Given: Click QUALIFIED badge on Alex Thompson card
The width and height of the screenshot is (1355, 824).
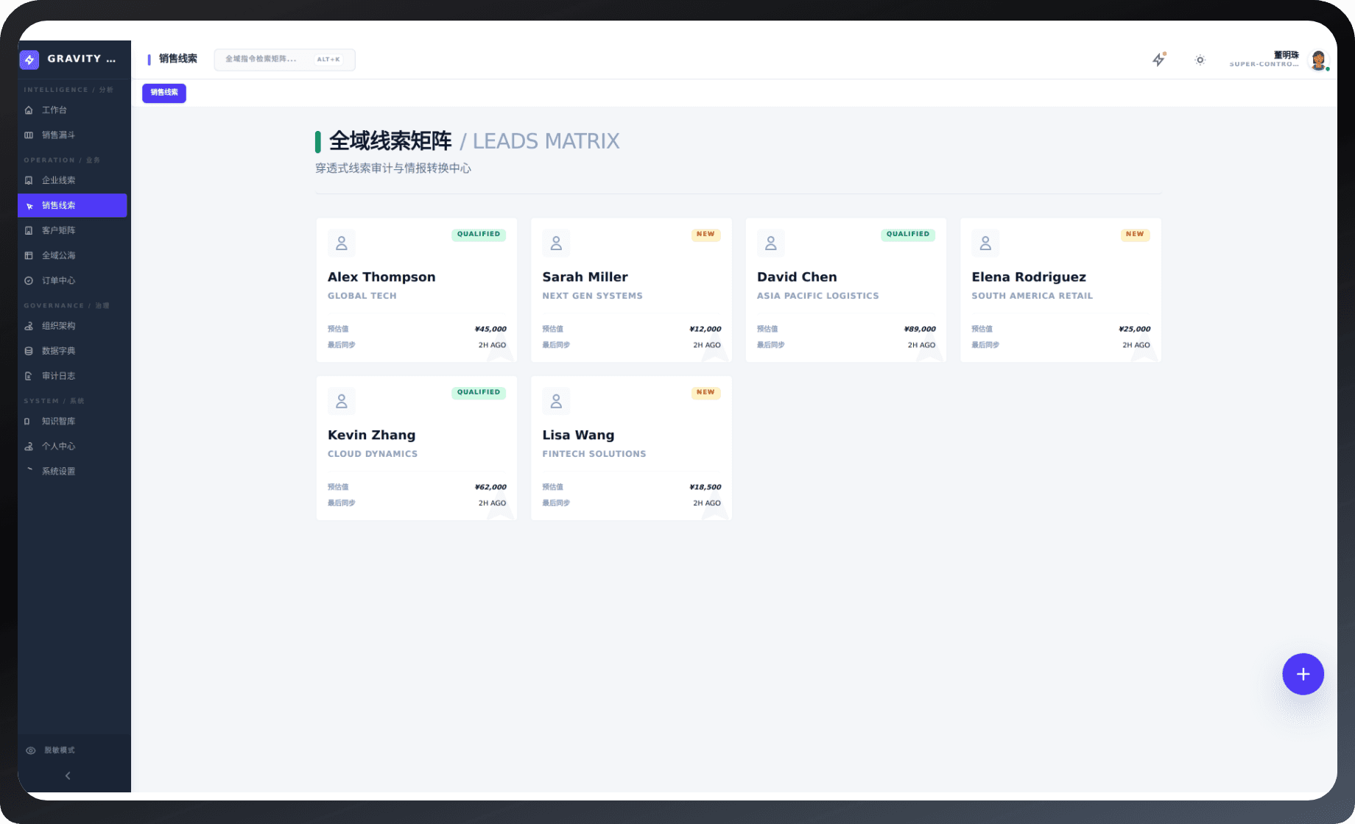Looking at the screenshot, I should pos(479,235).
